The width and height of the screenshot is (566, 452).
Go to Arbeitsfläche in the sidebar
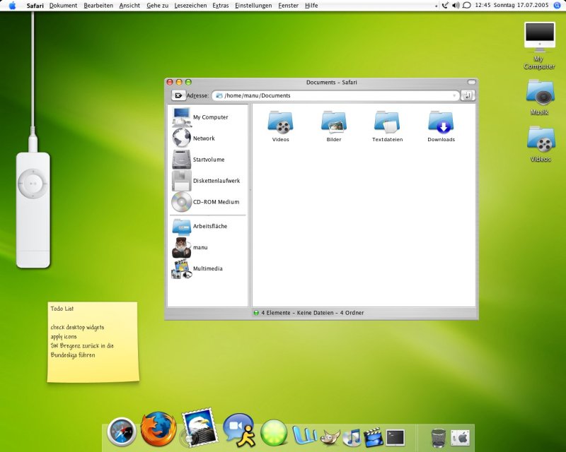point(200,227)
